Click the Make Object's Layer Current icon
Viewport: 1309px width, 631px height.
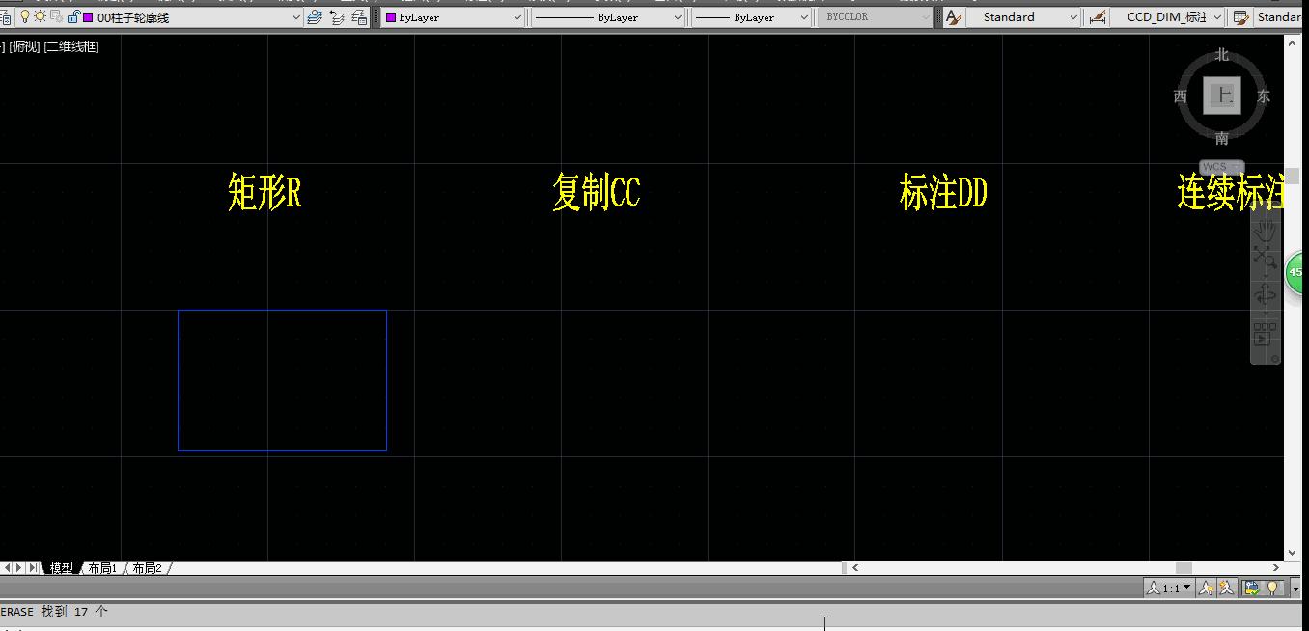click(x=315, y=17)
